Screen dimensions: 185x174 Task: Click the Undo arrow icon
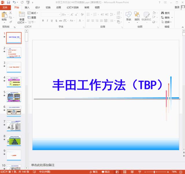tap(14, 2)
